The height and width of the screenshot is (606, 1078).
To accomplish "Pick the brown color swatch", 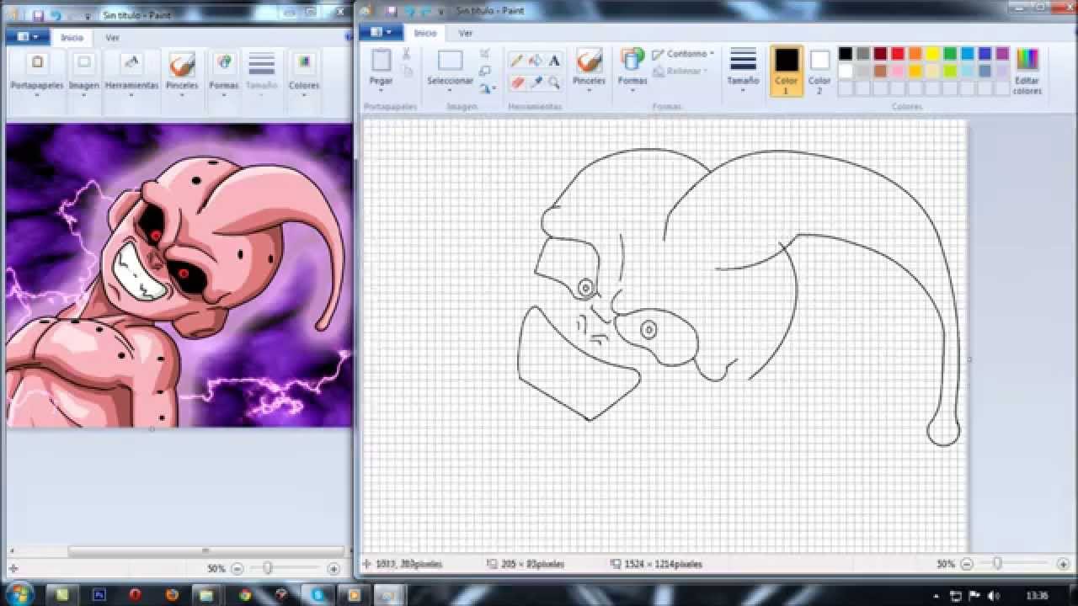I will (880, 71).
